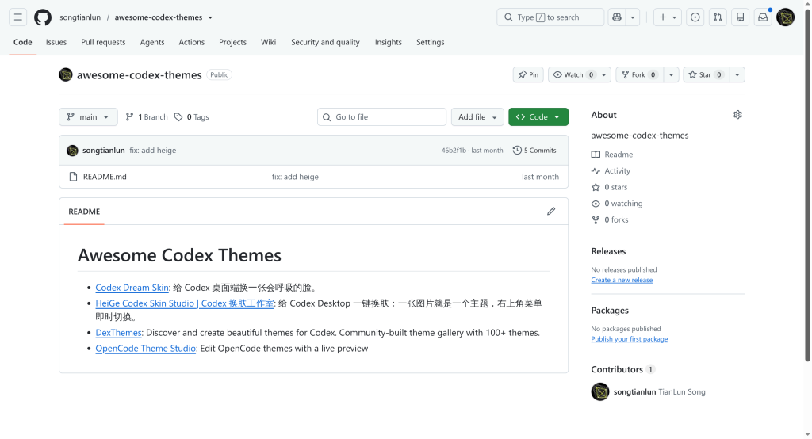Open the HeiGe Codex Skin Studio link
This screenshot has width=812, height=439.
(184, 303)
